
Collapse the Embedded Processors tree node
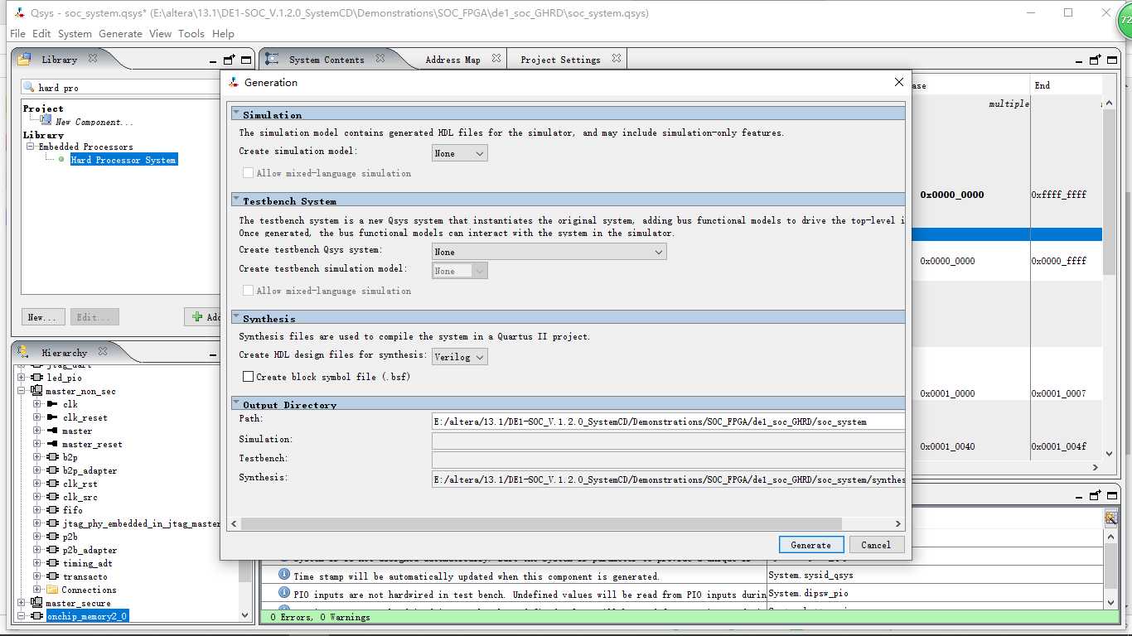31,147
